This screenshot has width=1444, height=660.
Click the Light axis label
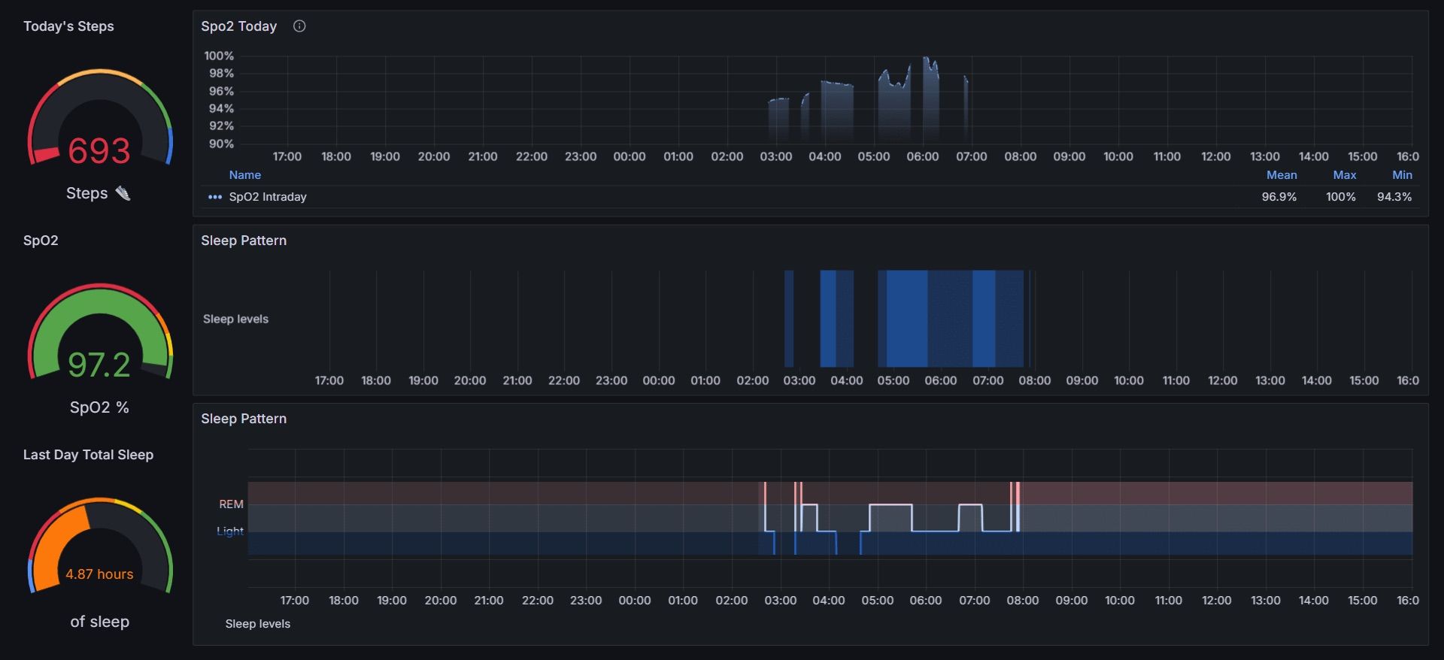[x=230, y=531]
